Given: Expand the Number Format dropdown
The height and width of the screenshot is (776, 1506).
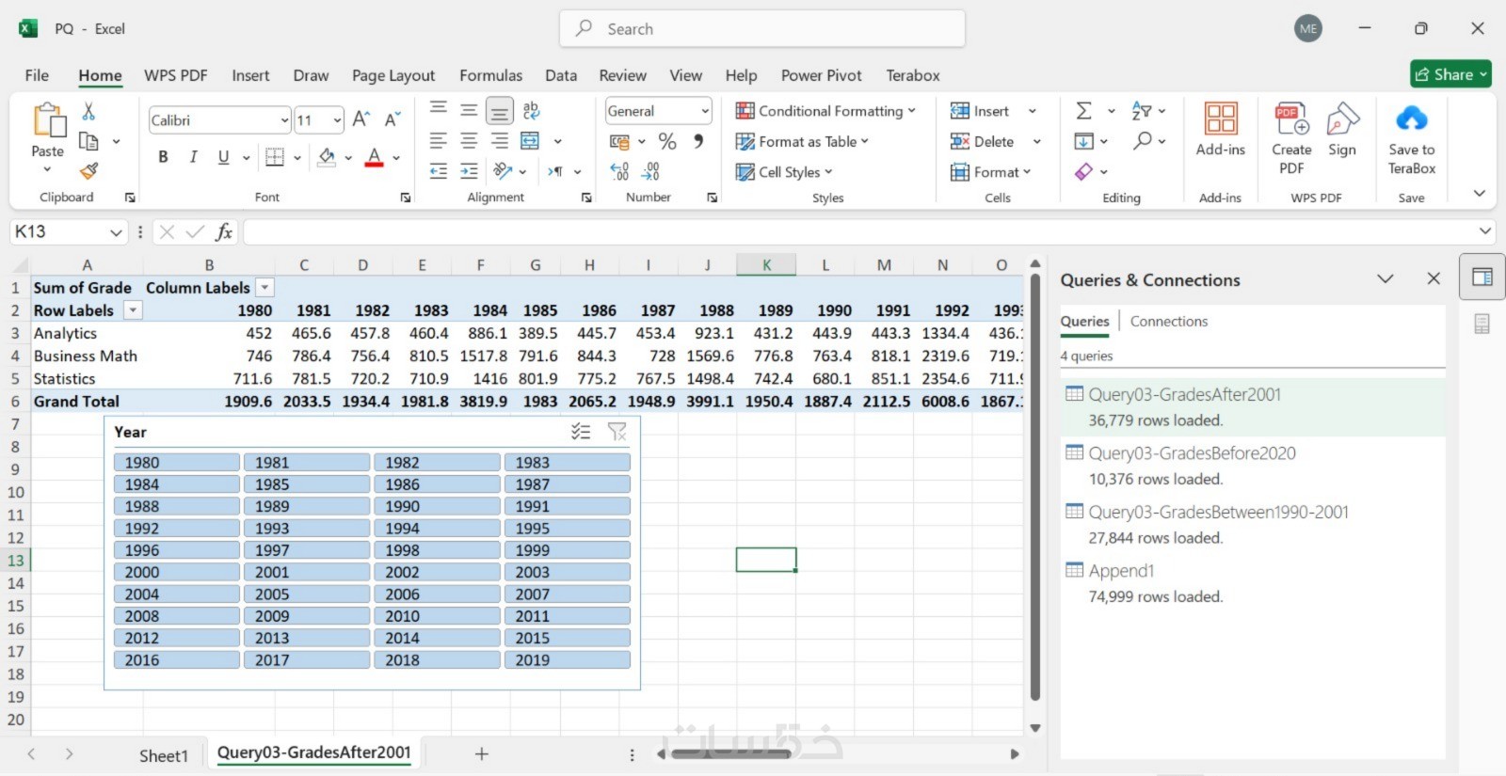Looking at the screenshot, I should 705,111.
